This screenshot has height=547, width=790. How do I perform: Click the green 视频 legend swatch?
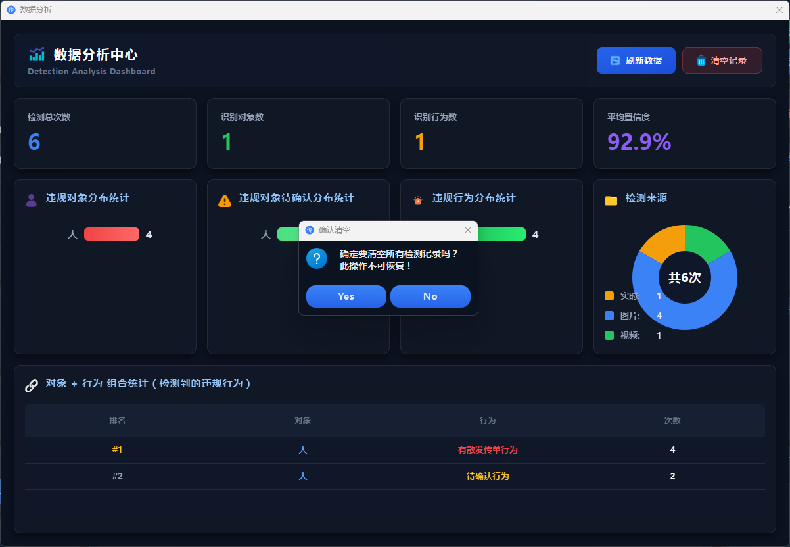(609, 335)
